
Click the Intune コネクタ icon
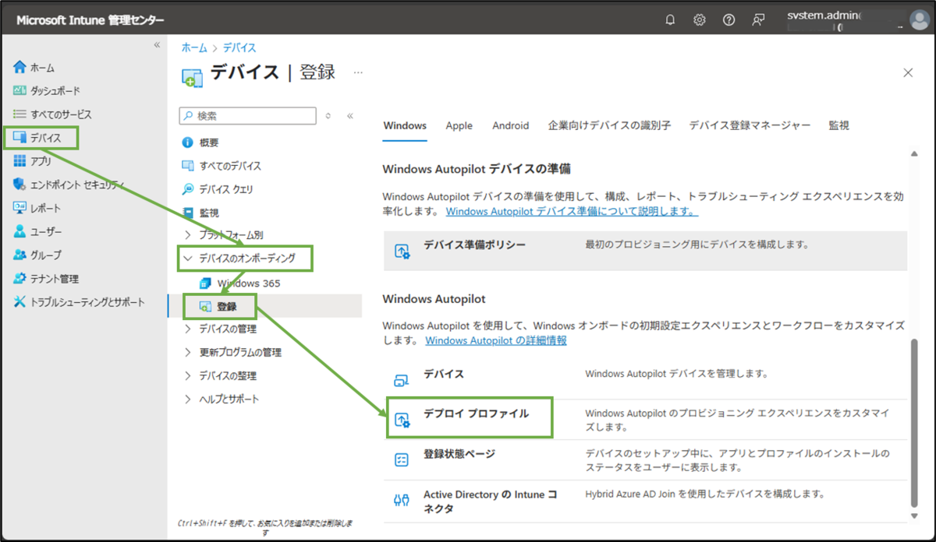click(x=402, y=501)
